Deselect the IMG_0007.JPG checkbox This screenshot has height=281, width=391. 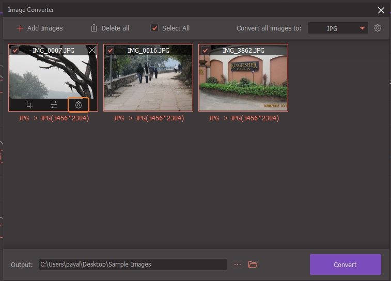pyautogui.click(x=15, y=50)
